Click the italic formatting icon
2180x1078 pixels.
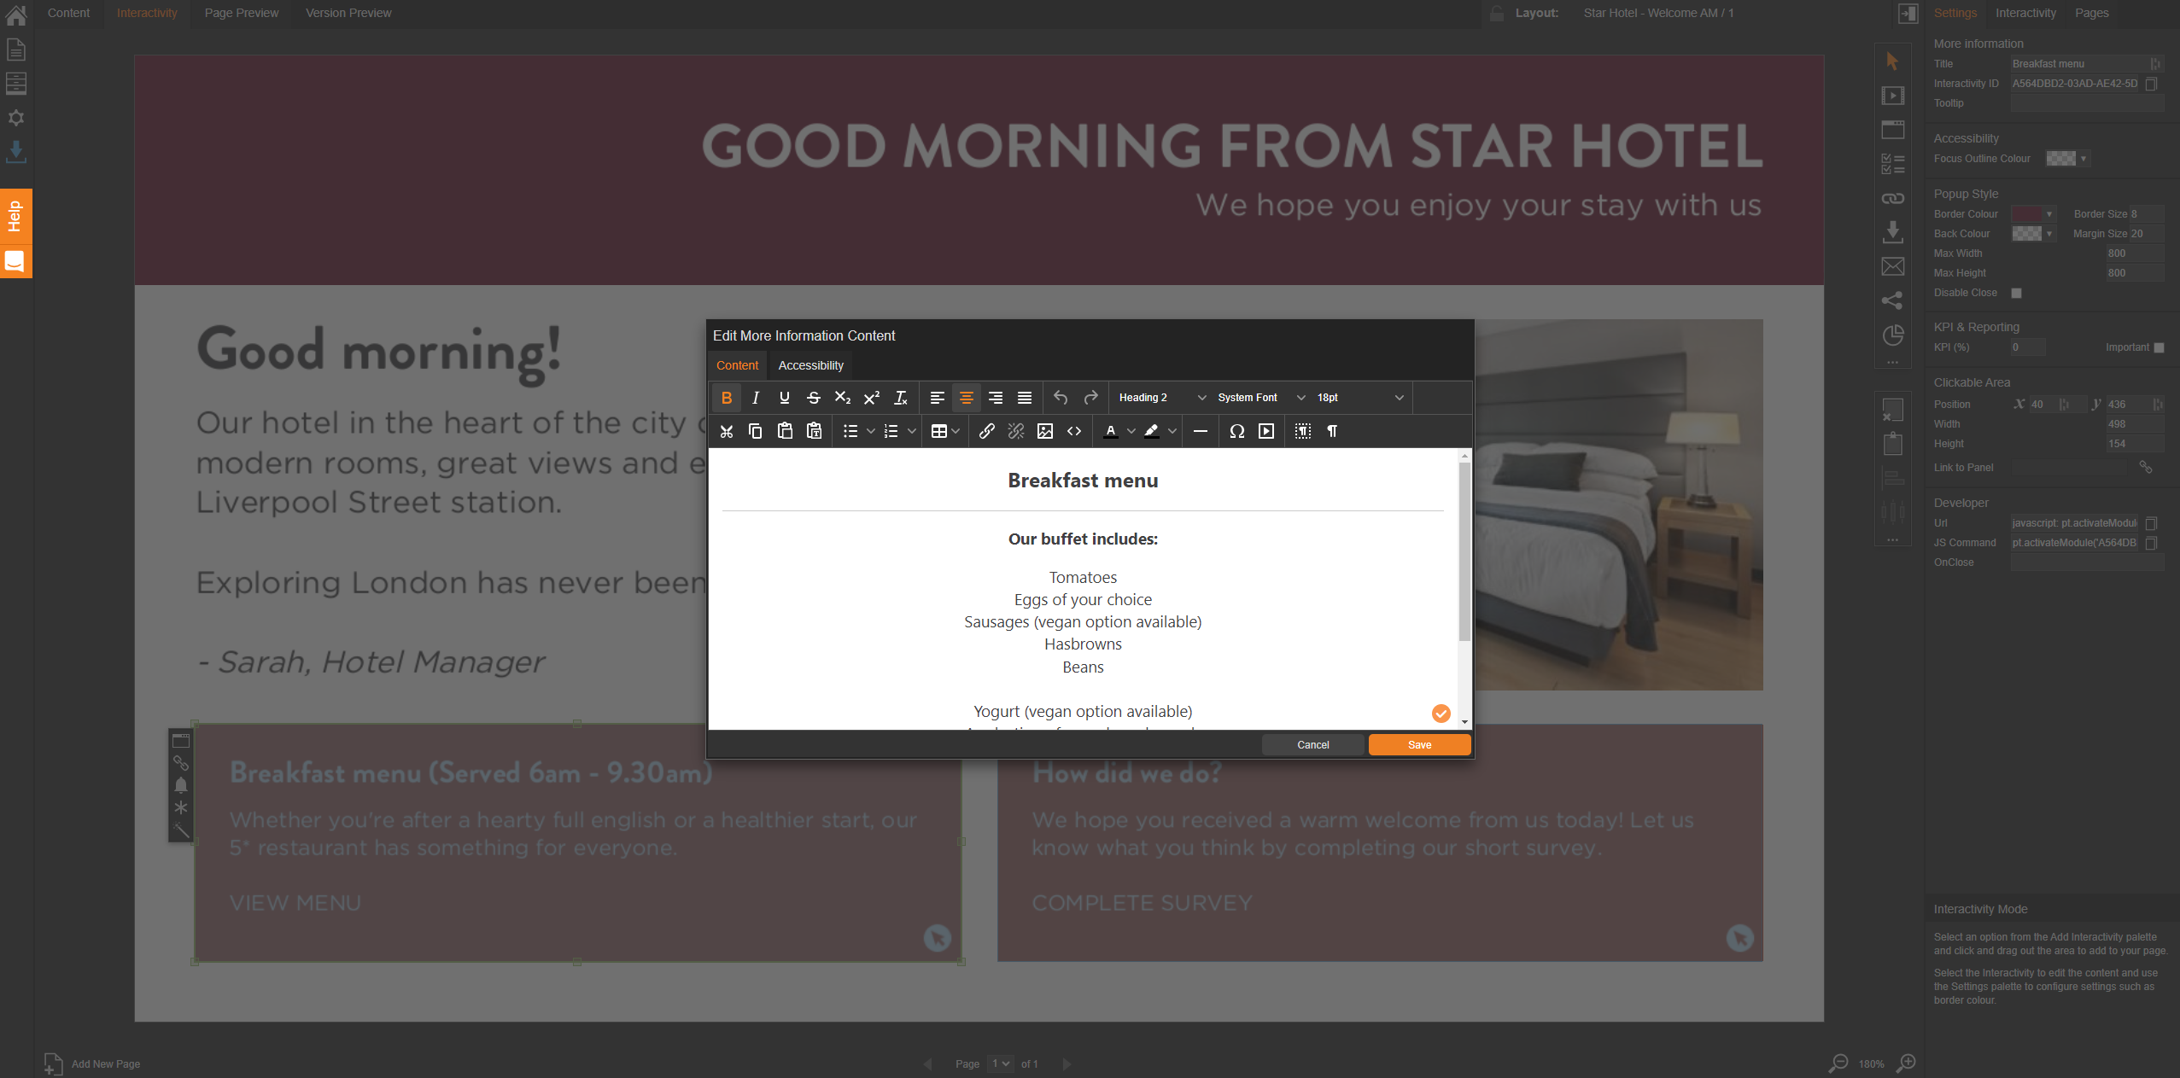click(756, 398)
